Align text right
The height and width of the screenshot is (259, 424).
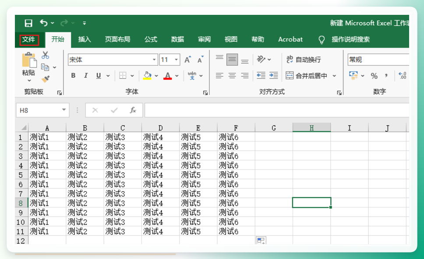point(245,76)
